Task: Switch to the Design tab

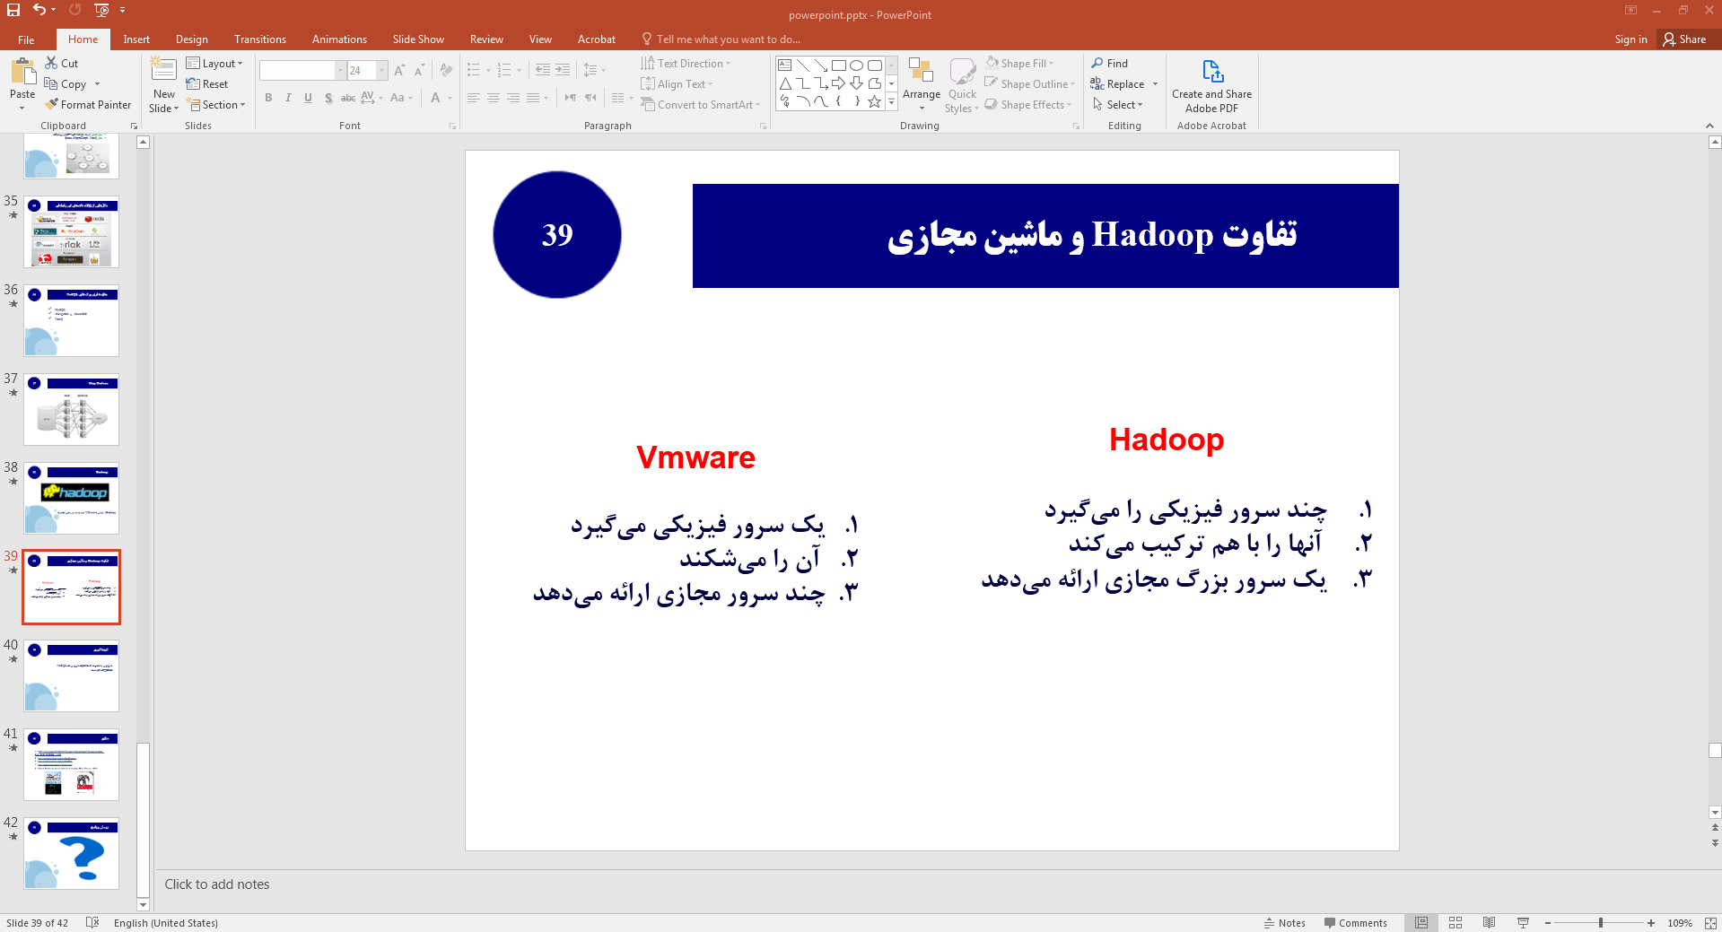Action: tap(192, 39)
